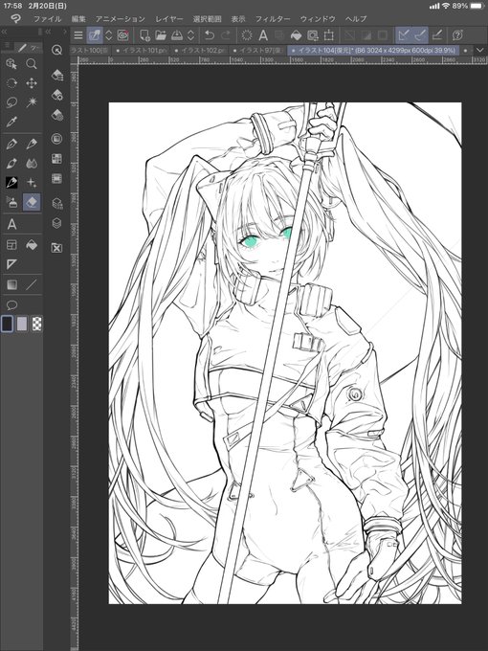This screenshot has height=651, width=488.
Task: Select the Rotate view tool
Action: [11, 83]
